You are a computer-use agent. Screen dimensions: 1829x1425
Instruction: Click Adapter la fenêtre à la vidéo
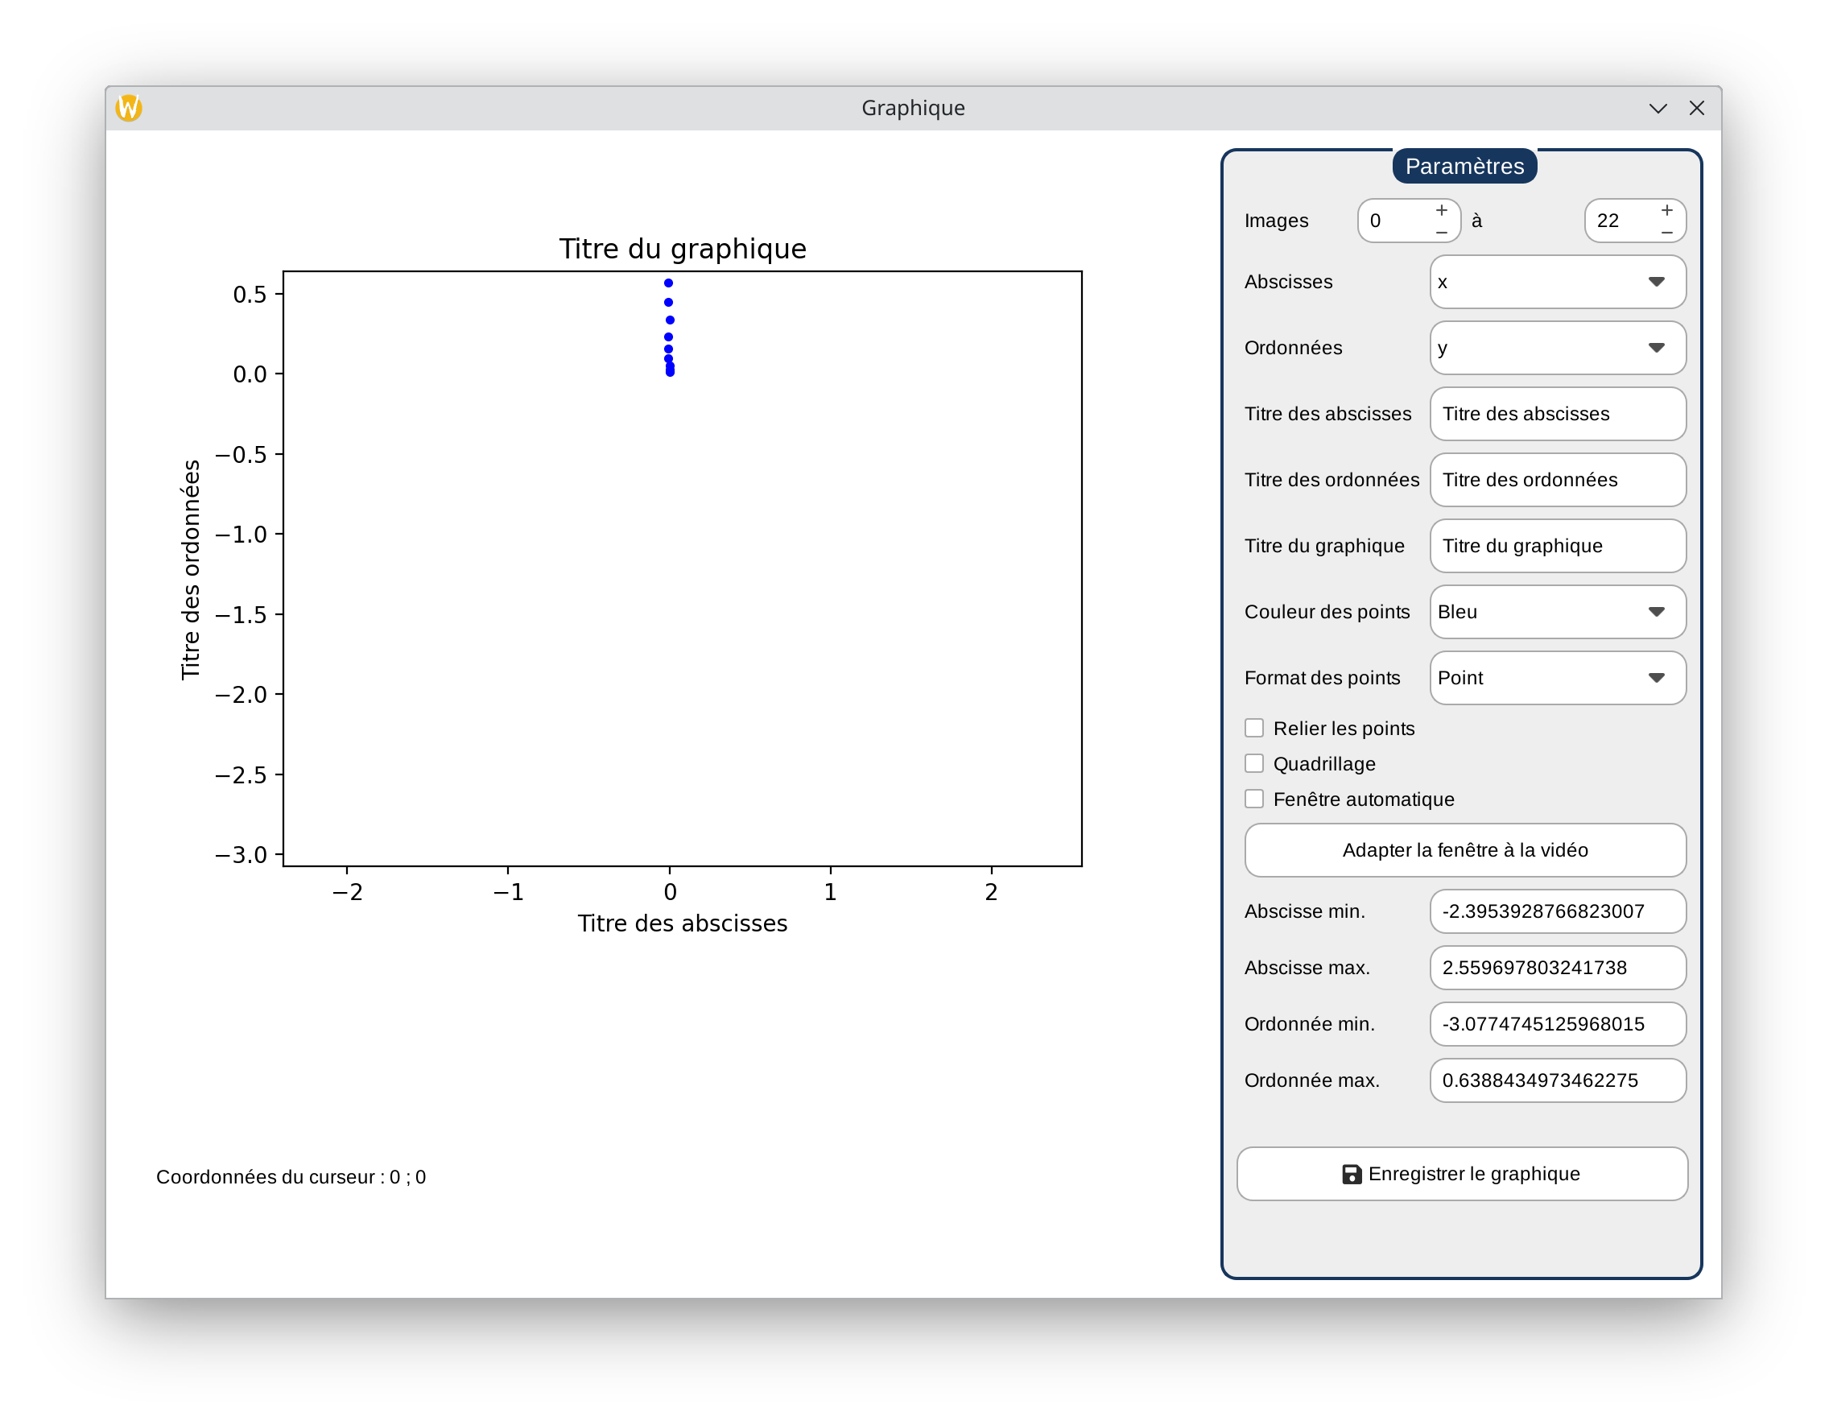pos(1464,850)
